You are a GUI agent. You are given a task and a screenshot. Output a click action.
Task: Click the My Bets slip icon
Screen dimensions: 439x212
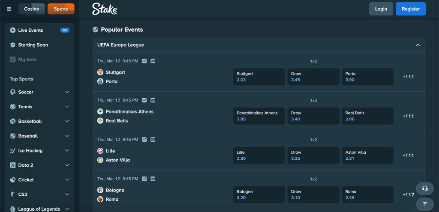point(12,59)
